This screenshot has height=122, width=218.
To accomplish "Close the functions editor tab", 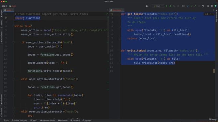I will click(123, 10).
